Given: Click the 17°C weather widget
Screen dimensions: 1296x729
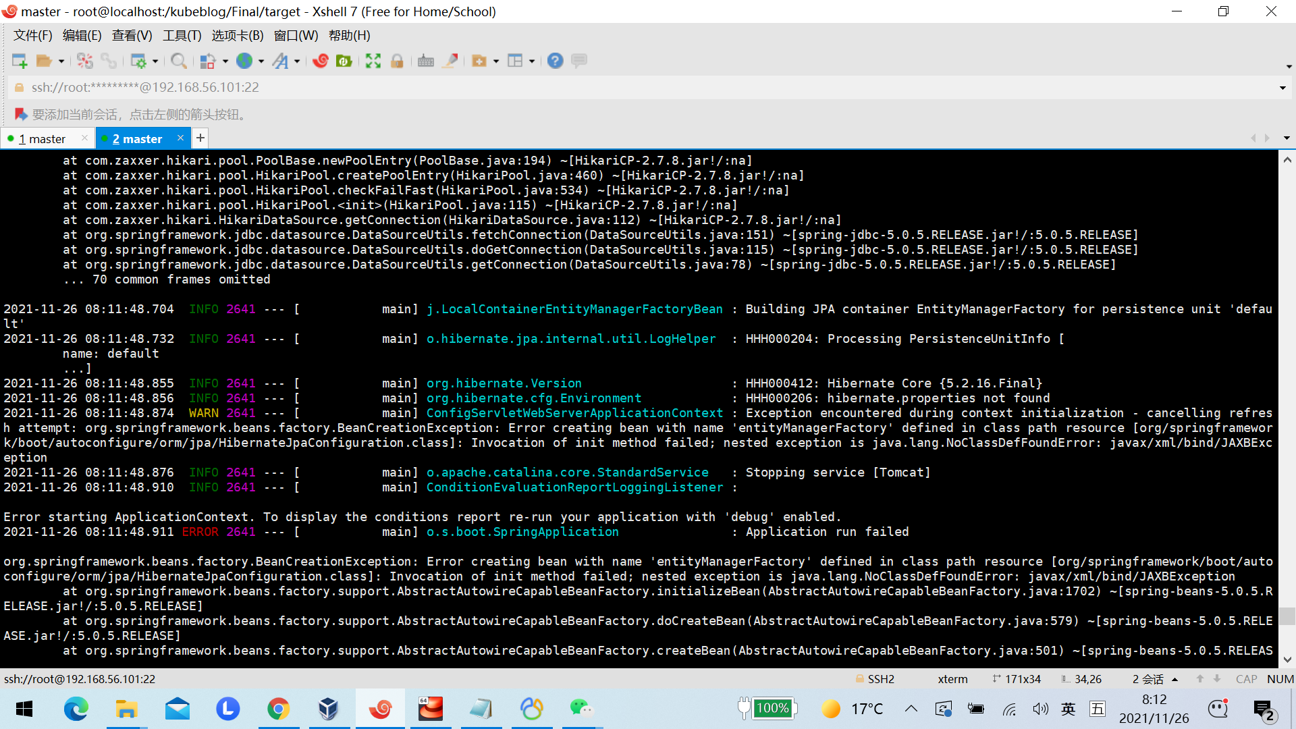Looking at the screenshot, I should (853, 709).
